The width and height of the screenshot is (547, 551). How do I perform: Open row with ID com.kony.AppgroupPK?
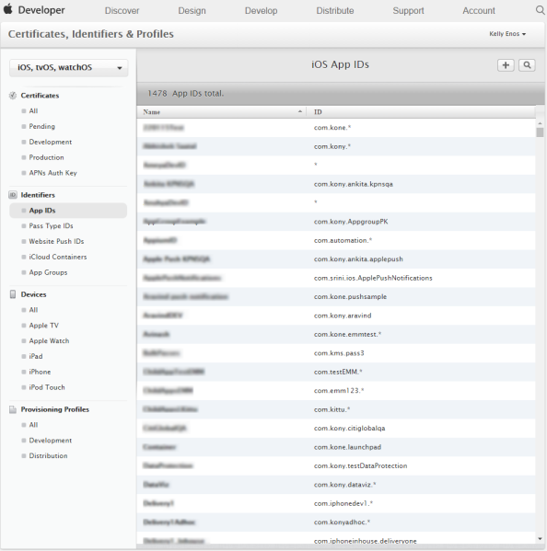click(x=336, y=222)
